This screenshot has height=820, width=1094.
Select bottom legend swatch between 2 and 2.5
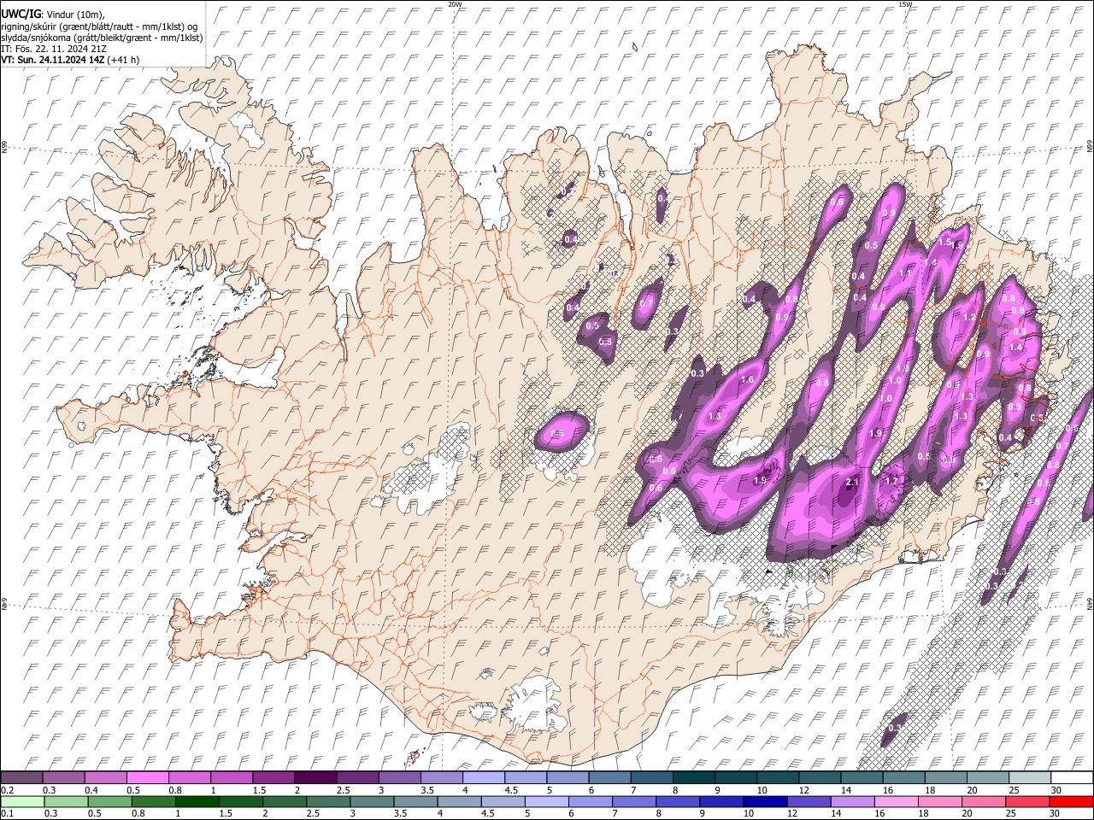(286, 801)
